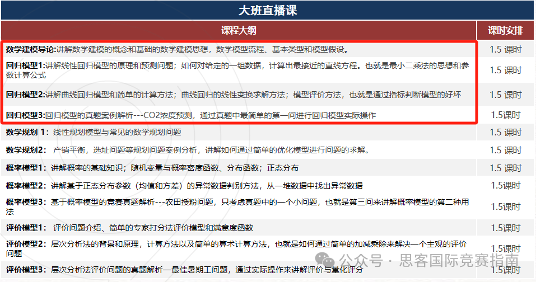Click the 1.5课时 cell for 概率模型2
Viewport: 536px width, 282px height.
pyautogui.click(x=505, y=186)
